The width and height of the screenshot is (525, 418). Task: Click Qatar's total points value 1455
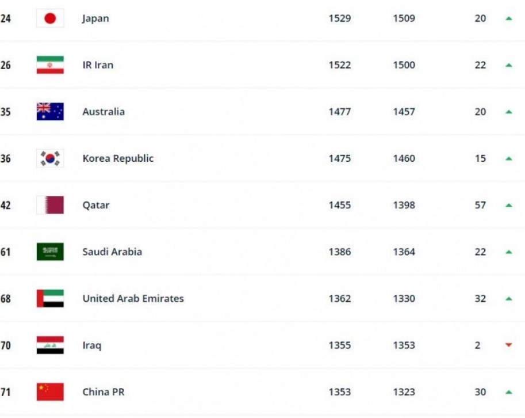click(x=340, y=205)
